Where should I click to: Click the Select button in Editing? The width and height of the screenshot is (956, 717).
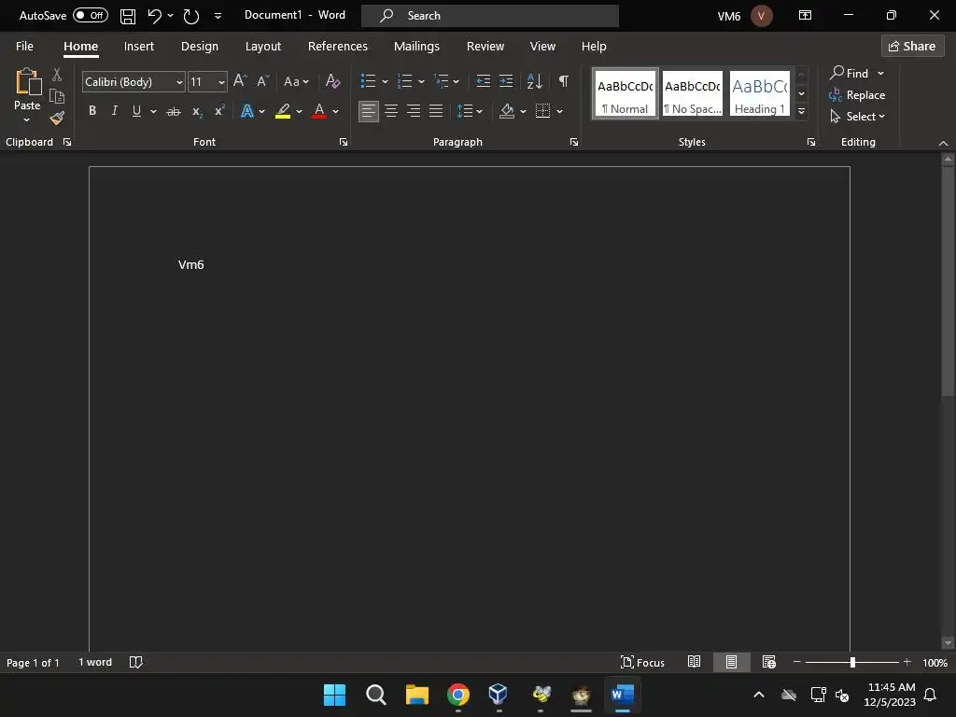coord(857,117)
